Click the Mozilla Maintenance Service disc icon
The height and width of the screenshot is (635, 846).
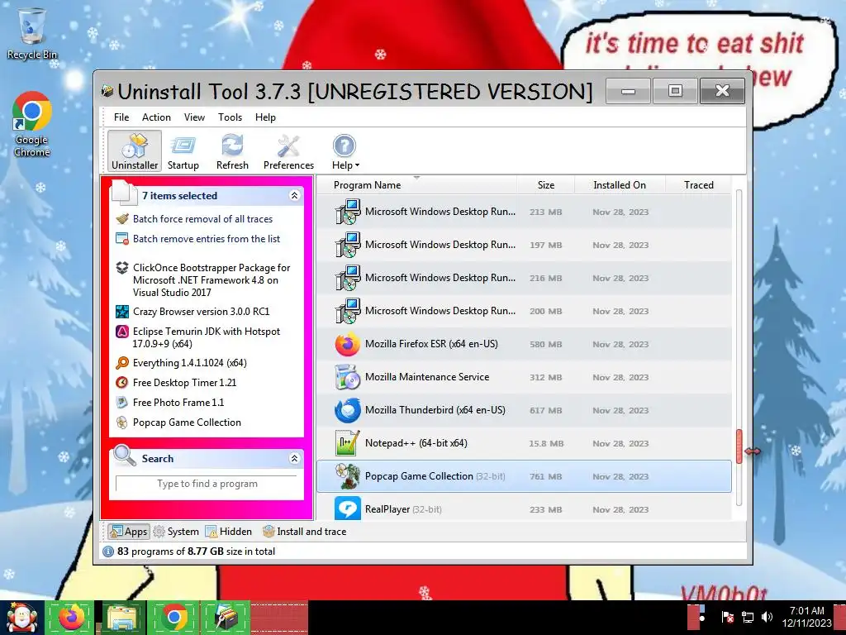348,377
